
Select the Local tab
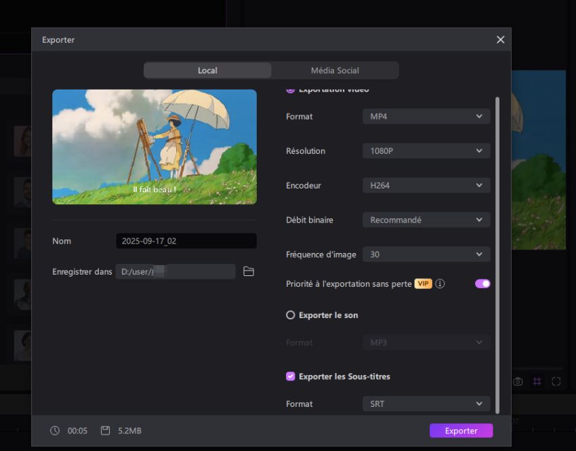[207, 70]
